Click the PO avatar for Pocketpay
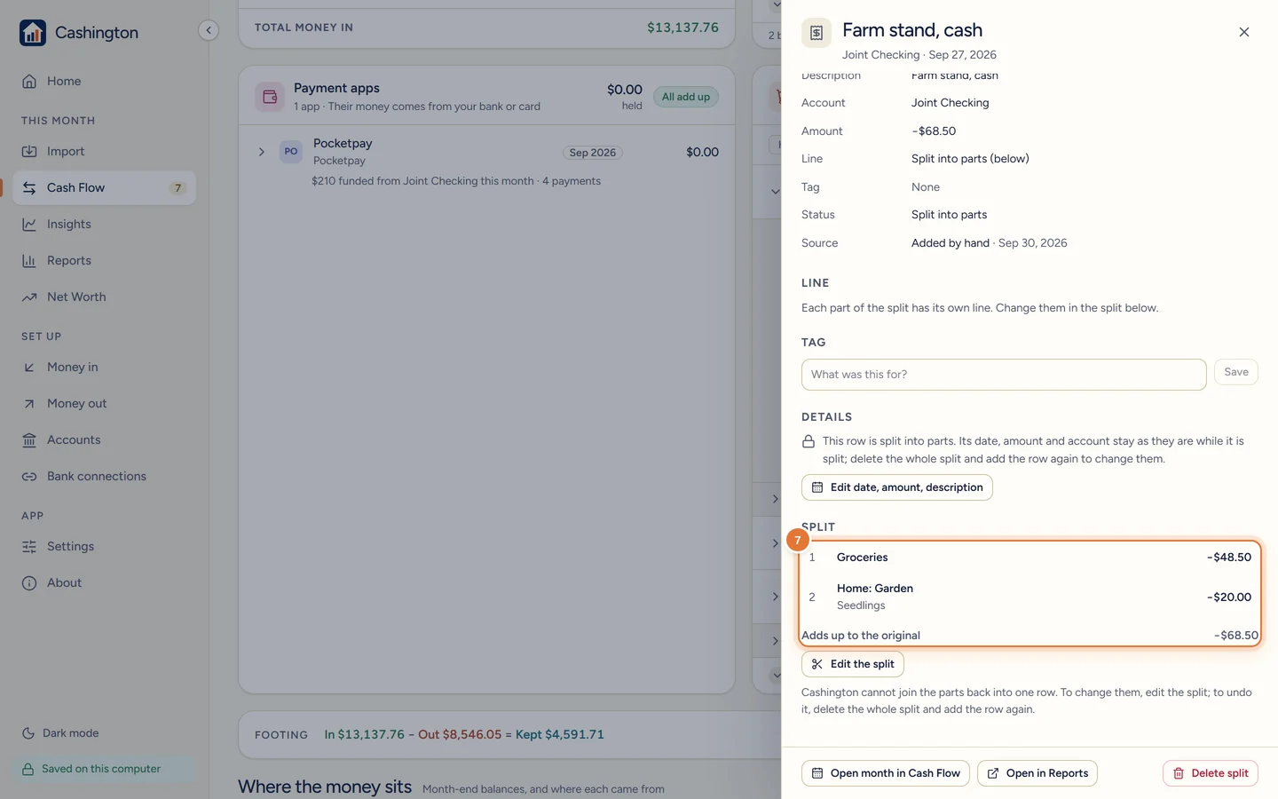 (291, 152)
